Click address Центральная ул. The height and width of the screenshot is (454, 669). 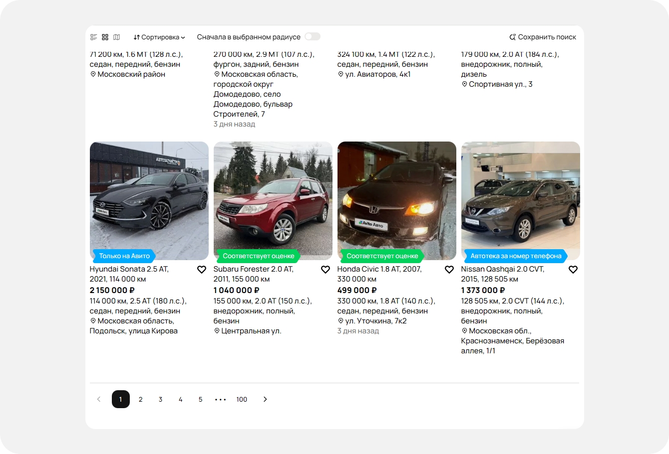248,331
